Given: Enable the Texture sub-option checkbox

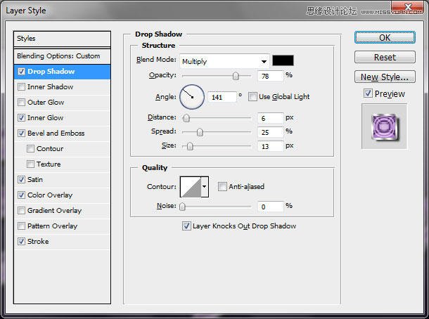Looking at the screenshot, I should pyautogui.click(x=30, y=164).
